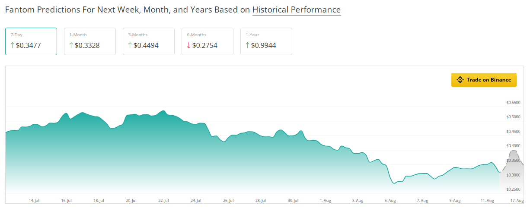Click the Trade on Binance button

(x=484, y=80)
